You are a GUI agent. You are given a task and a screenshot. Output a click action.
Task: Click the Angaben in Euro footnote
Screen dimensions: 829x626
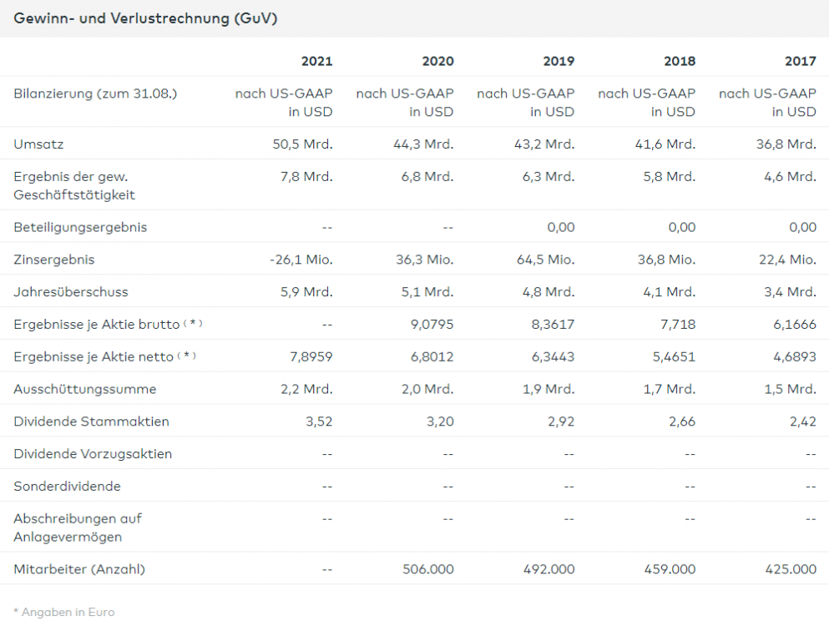coord(64,612)
